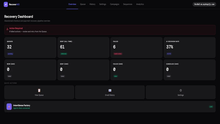Image resolution: width=220 pixels, height=124 pixels.
Task: Open the Queue tab
Action: click(83, 4)
